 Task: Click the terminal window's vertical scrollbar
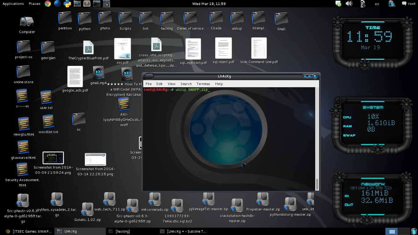point(317,185)
